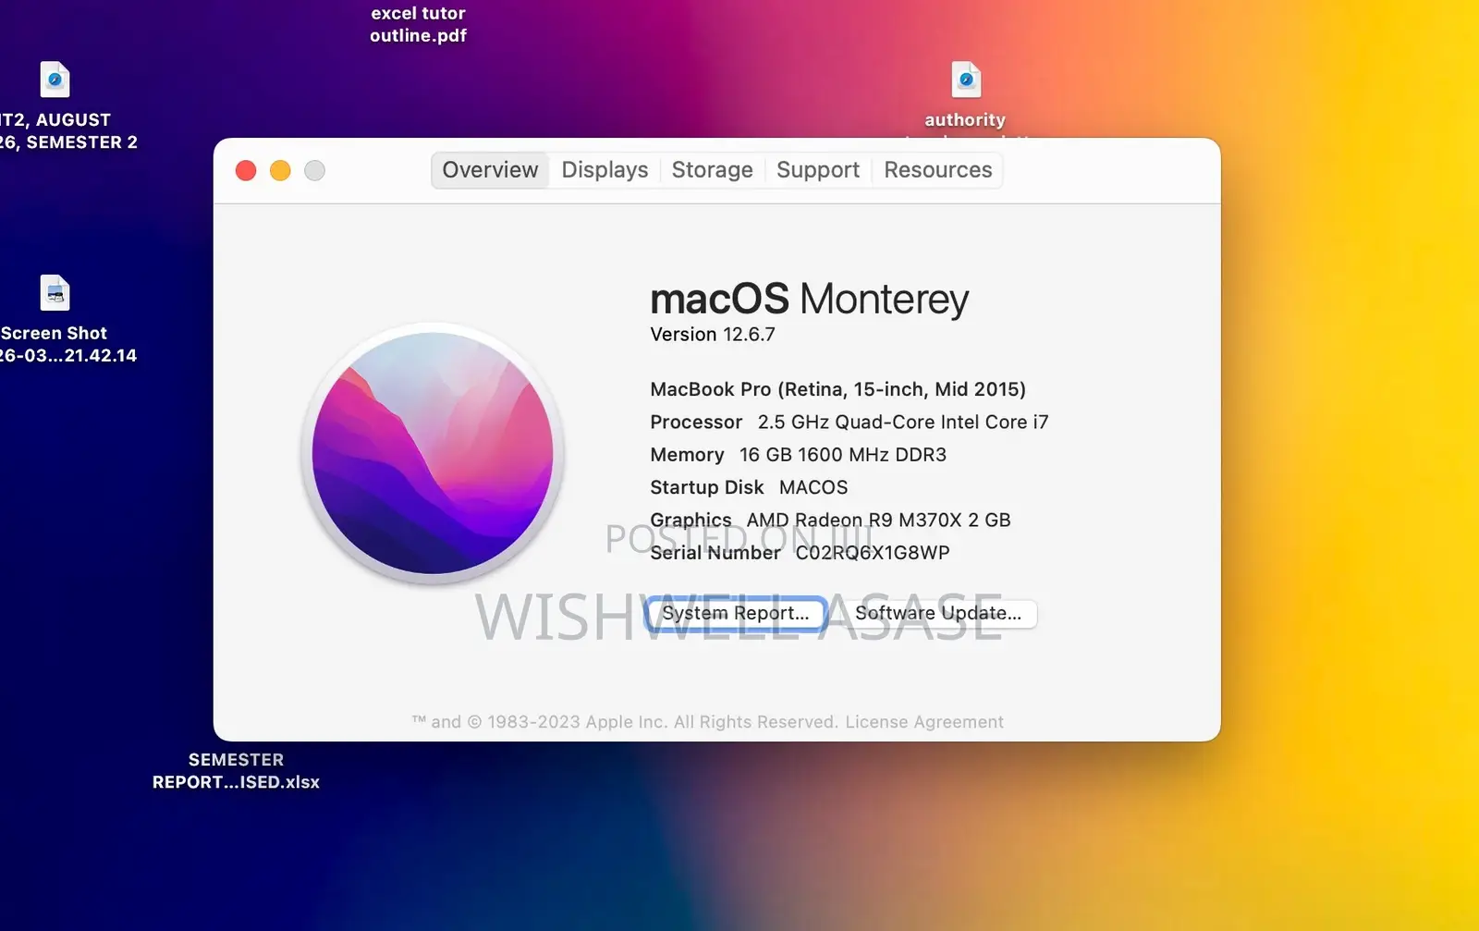Open the License Agreement link
This screenshot has width=1479, height=931.
[923, 722]
